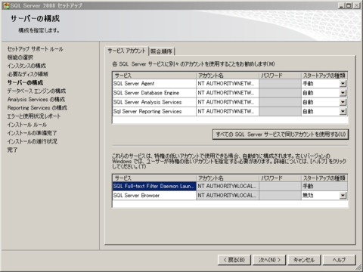
Task: Click the 機能の選択 step in sidebar
Action: pyautogui.click(x=20, y=57)
